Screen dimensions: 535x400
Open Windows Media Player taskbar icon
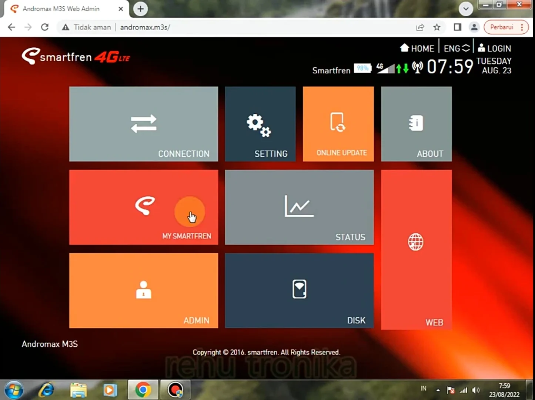pos(110,390)
